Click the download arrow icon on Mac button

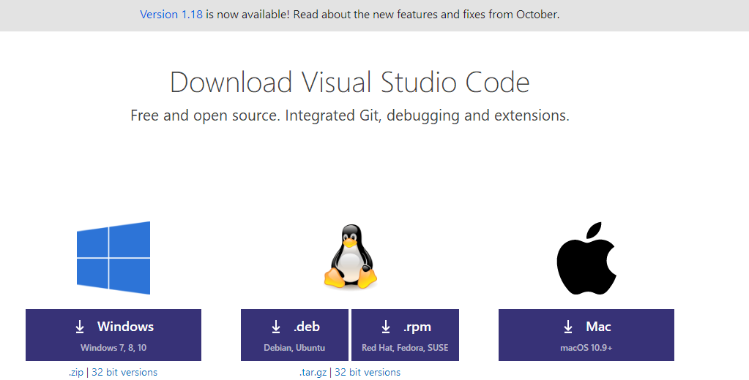click(568, 327)
